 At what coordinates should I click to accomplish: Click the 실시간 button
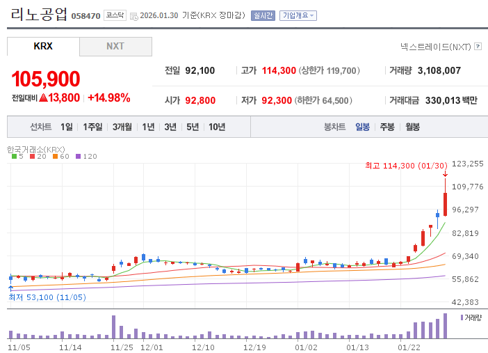pyautogui.click(x=263, y=15)
